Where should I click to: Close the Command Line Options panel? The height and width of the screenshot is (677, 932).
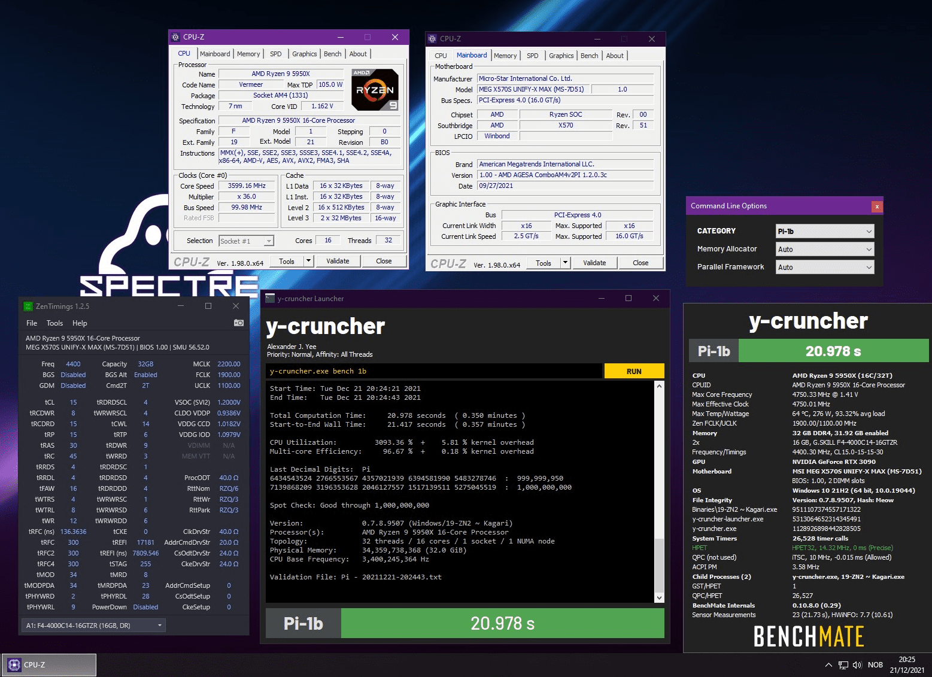coord(877,207)
